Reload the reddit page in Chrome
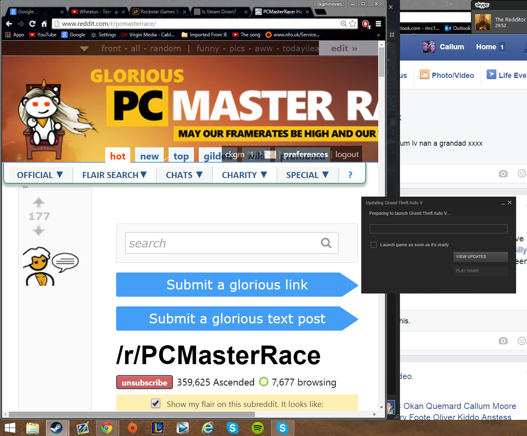Viewport: 527px width, 436px height. point(32,24)
